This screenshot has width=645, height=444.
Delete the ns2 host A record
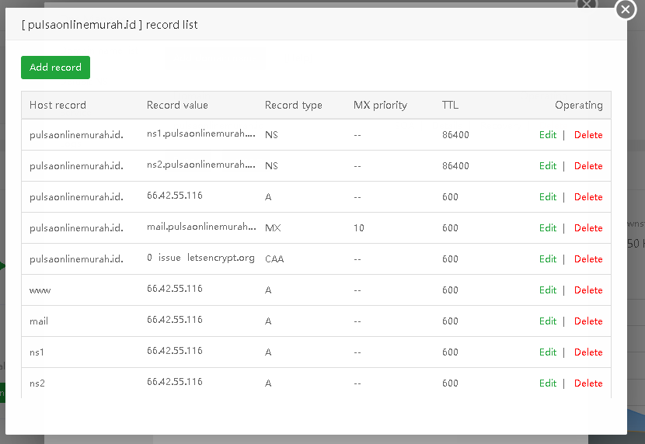coord(588,383)
